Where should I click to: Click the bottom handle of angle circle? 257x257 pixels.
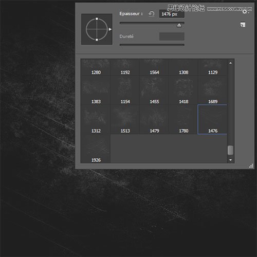(x=97, y=40)
